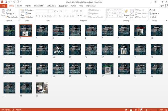Click the spell check status bar icon

point(13,110)
